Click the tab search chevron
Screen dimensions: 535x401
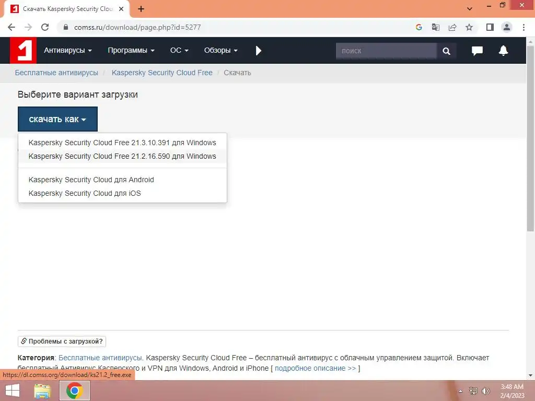click(x=470, y=9)
